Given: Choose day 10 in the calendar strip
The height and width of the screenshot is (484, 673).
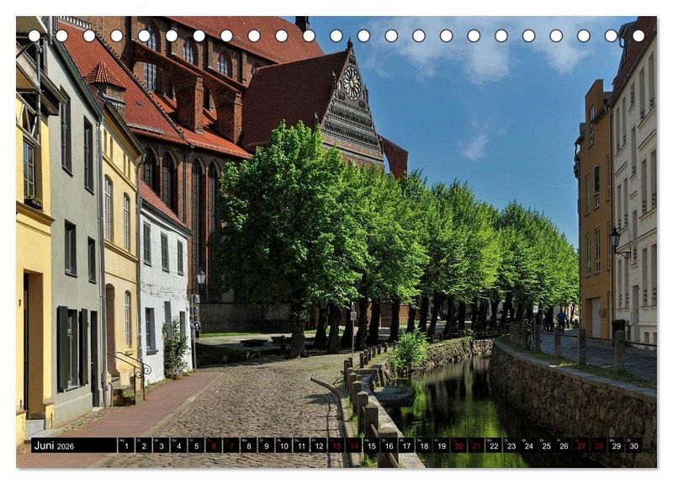Looking at the screenshot, I should click(284, 445).
